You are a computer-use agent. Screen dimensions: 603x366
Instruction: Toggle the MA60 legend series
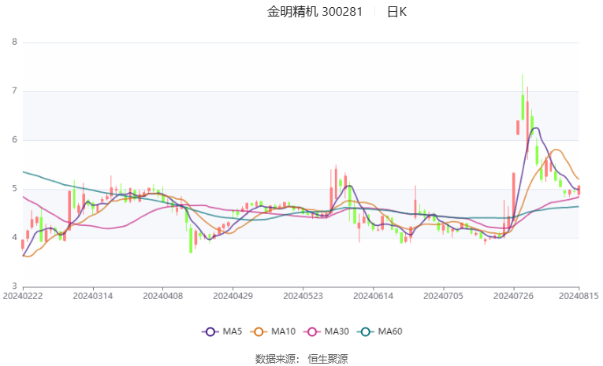(380, 331)
